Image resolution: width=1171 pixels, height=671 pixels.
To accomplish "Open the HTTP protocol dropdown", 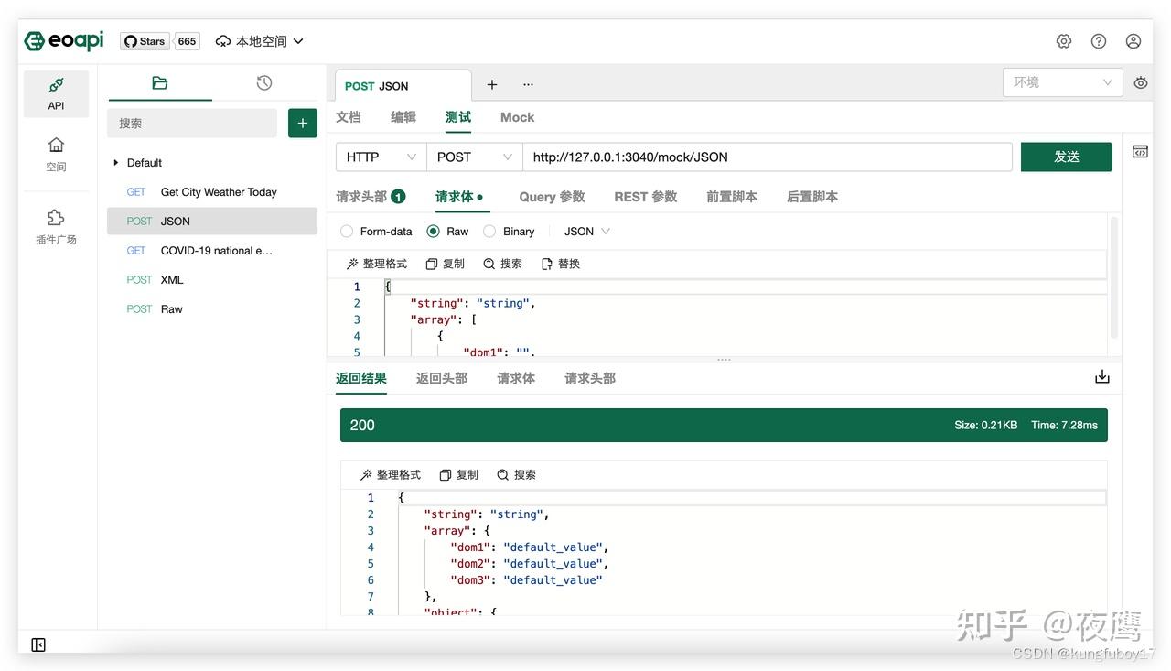I will [x=380, y=157].
